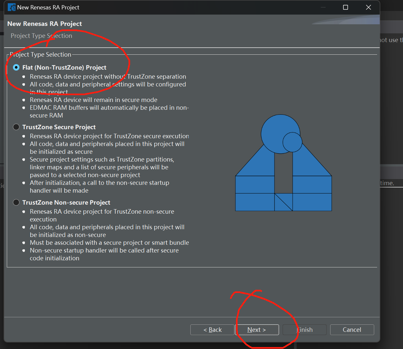The image size is (403, 349).
Task: Click 'Renesas RA device will remain in secure mode'
Action: (94, 100)
